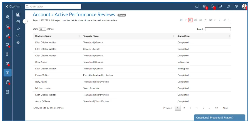This screenshot has height=123, width=250.
Task: Open the payroll document-with-coin sidebar icon
Action: (8, 26)
